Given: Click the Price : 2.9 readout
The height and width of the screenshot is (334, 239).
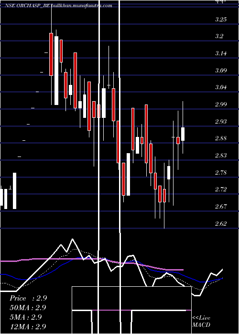Looking at the screenshot, I should [28, 298].
